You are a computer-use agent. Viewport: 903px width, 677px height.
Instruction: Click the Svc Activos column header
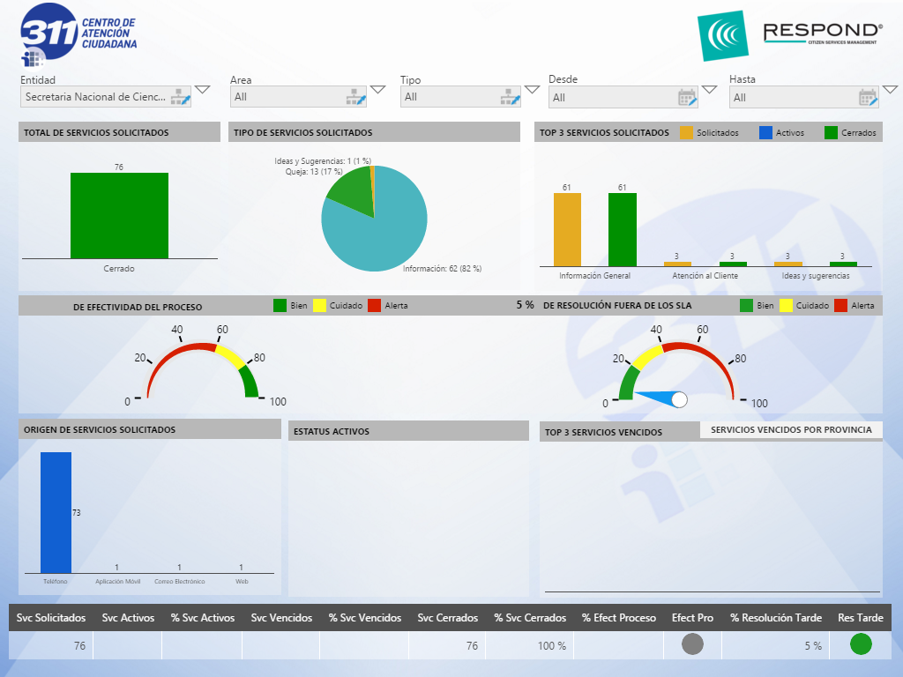pyautogui.click(x=128, y=618)
